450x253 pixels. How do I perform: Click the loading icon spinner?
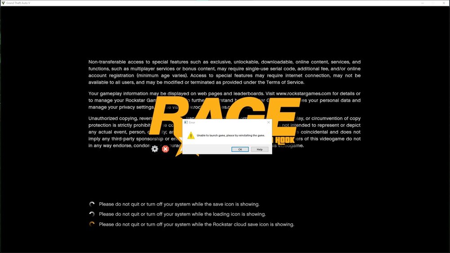tap(92, 214)
